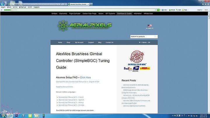Viewport: 210px width, 118px height.
Task: Open Naver search box dropdown arrow
Action: (156, 10)
